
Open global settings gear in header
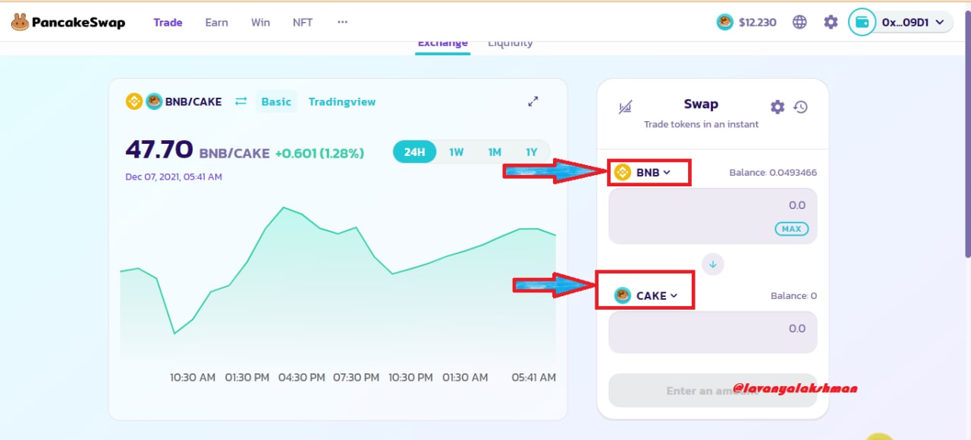pos(831,22)
